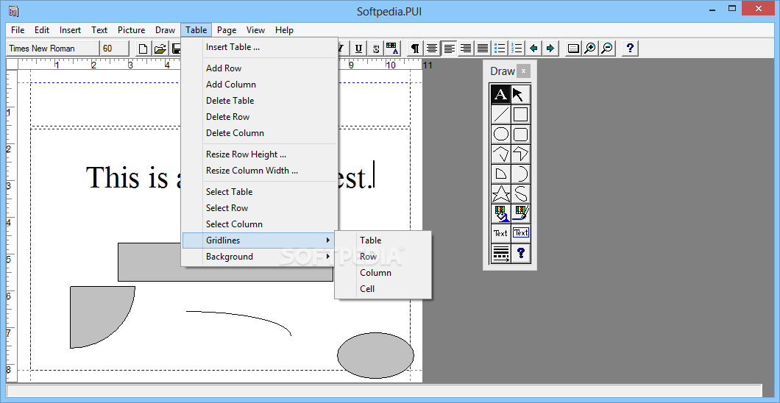Image resolution: width=780 pixels, height=403 pixels.
Task: Create a new document from toolbar
Action: point(143,49)
